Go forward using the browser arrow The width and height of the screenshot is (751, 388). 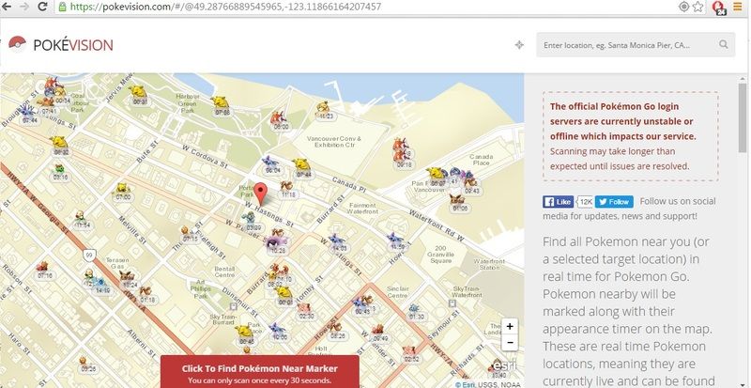24,7
